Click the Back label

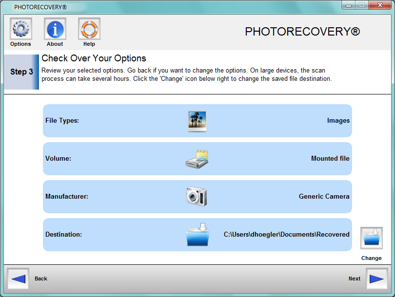click(x=41, y=278)
